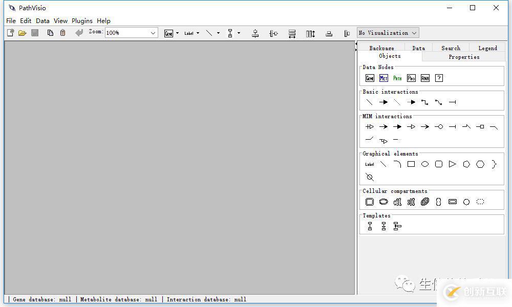Viewport: 512px width, 307px height.
Task: Open the Data menu
Action: (42, 21)
